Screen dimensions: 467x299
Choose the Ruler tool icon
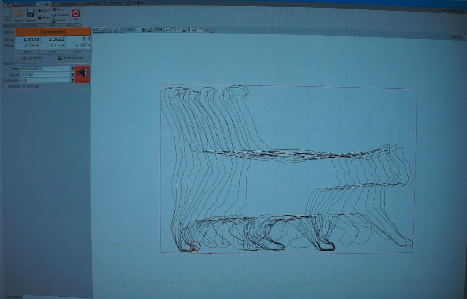149,30
